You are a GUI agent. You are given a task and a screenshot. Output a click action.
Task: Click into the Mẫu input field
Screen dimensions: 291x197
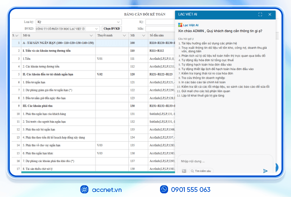(x=160, y=29)
